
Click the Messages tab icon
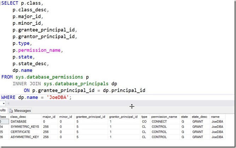point(11,111)
